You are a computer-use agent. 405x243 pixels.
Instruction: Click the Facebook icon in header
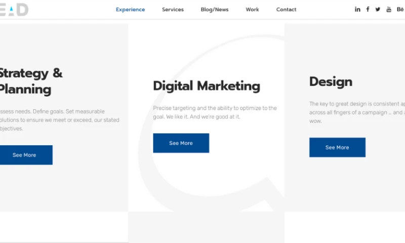coord(368,10)
